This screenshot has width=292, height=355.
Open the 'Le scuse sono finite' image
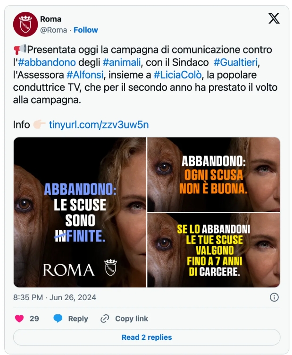[x=80, y=212]
